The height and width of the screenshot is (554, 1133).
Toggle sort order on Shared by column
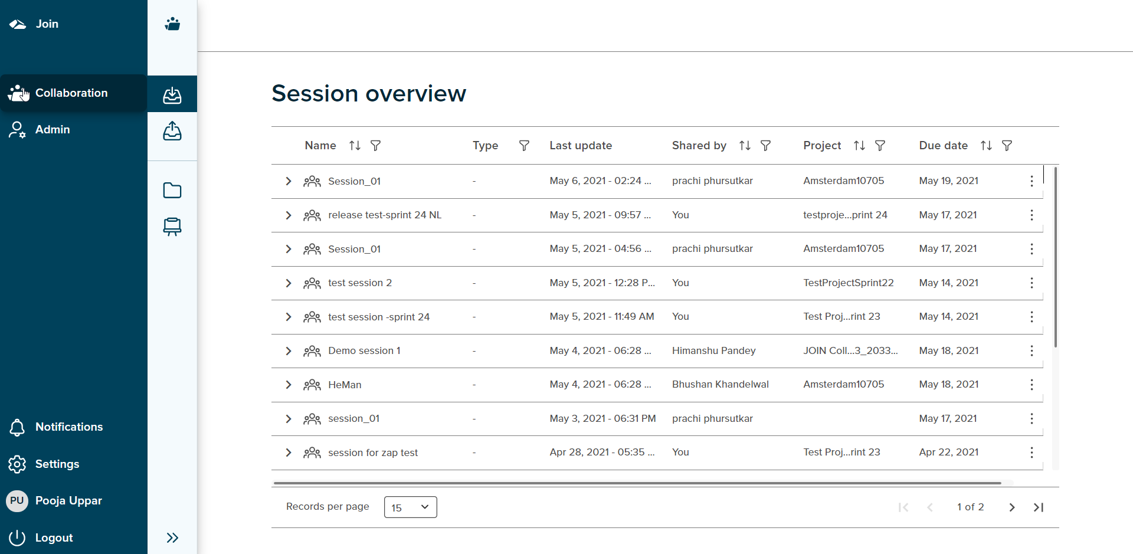744,145
